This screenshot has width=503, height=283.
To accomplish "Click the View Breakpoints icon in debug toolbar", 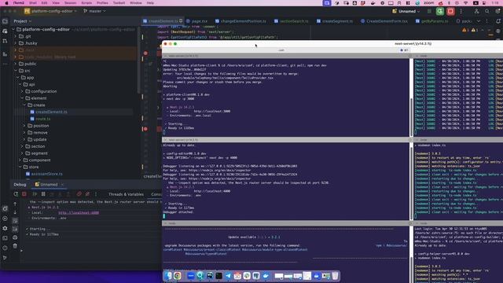I will (79, 194).
